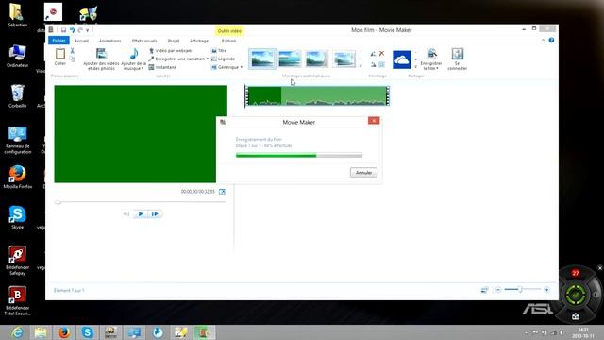604x340 pixels.
Task: Switch to the Accueil tab
Action: click(x=81, y=41)
